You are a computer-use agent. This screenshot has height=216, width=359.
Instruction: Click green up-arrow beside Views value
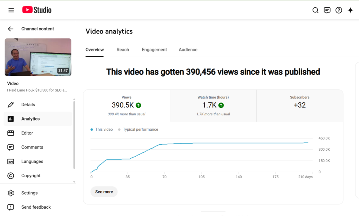pyautogui.click(x=138, y=105)
